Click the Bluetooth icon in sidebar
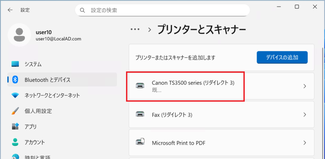The width and height of the screenshot is (325, 159). click(15, 80)
